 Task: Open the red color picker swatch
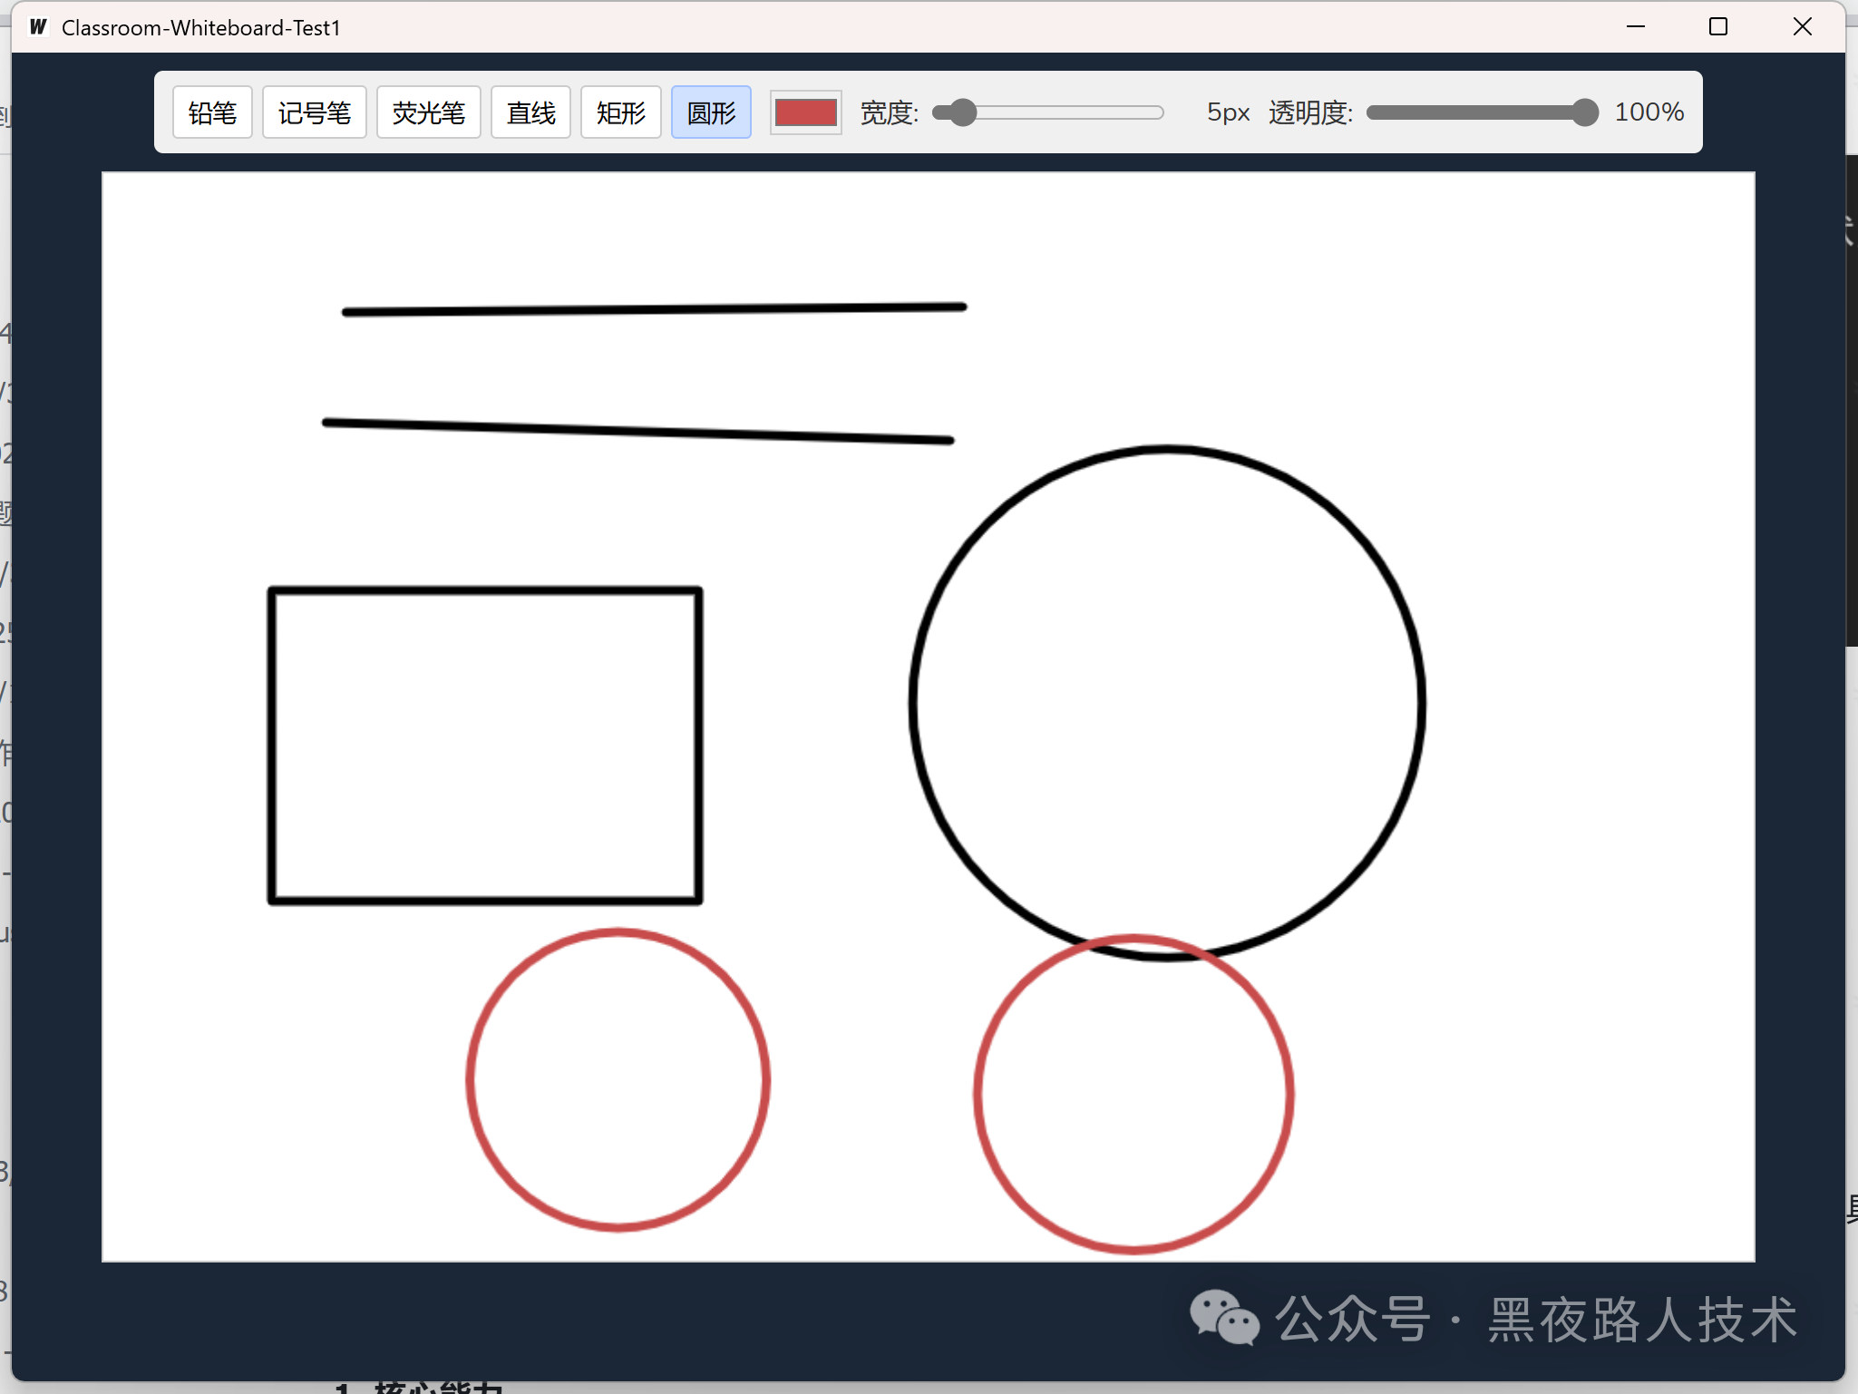pyautogui.click(x=805, y=112)
